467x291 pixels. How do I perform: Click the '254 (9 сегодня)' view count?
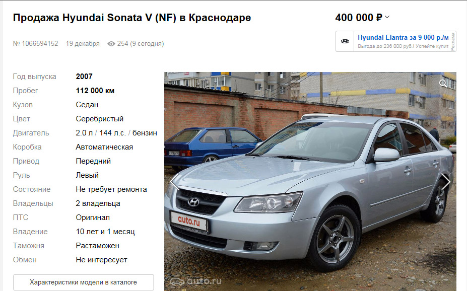[140, 44]
